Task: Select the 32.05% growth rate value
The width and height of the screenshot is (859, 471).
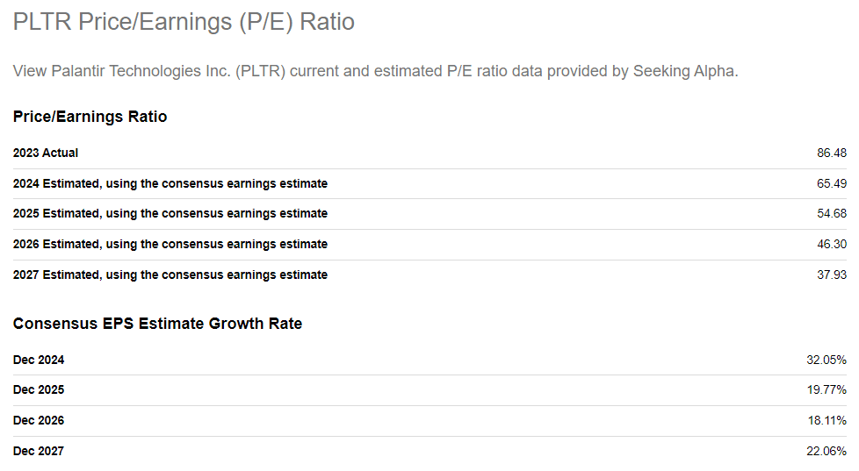Action: pos(827,360)
